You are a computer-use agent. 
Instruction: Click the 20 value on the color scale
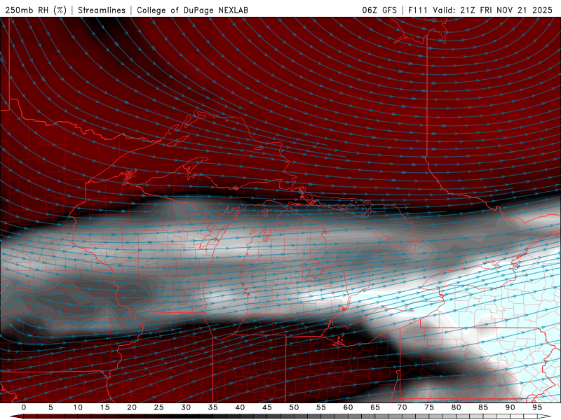click(x=132, y=407)
